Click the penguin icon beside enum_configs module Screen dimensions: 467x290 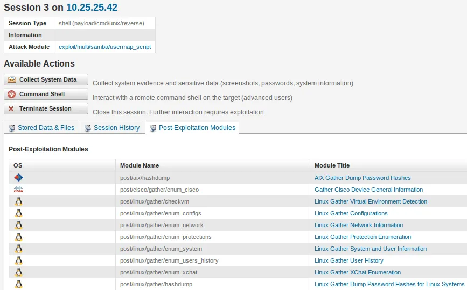18,213
